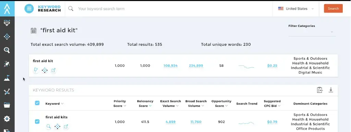
Task: Open the folder icon in sidebar
Action: coord(7,105)
